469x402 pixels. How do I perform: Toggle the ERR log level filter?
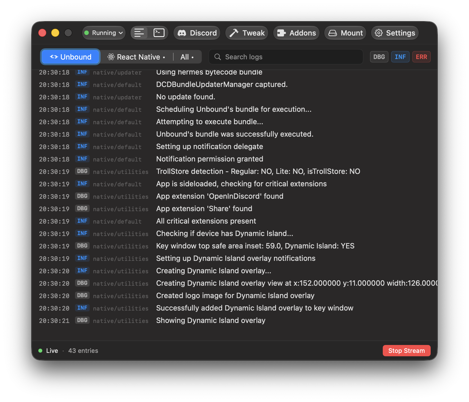pyautogui.click(x=421, y=57)
